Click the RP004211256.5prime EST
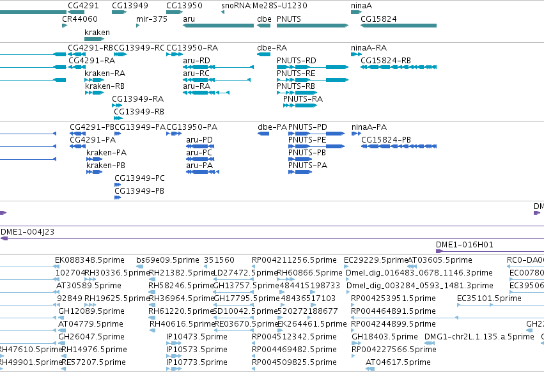The width and height of the screenshot is (544, 372). [x=254, y=267]
